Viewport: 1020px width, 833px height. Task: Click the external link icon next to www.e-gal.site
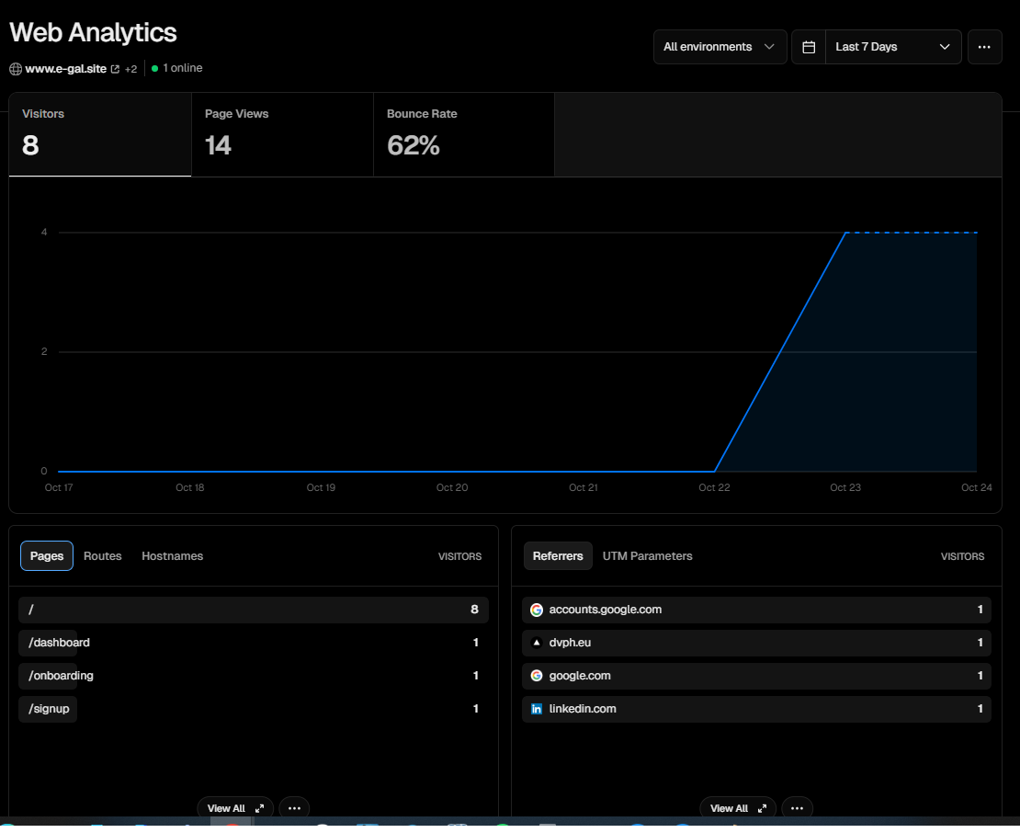tap(115, 69)
